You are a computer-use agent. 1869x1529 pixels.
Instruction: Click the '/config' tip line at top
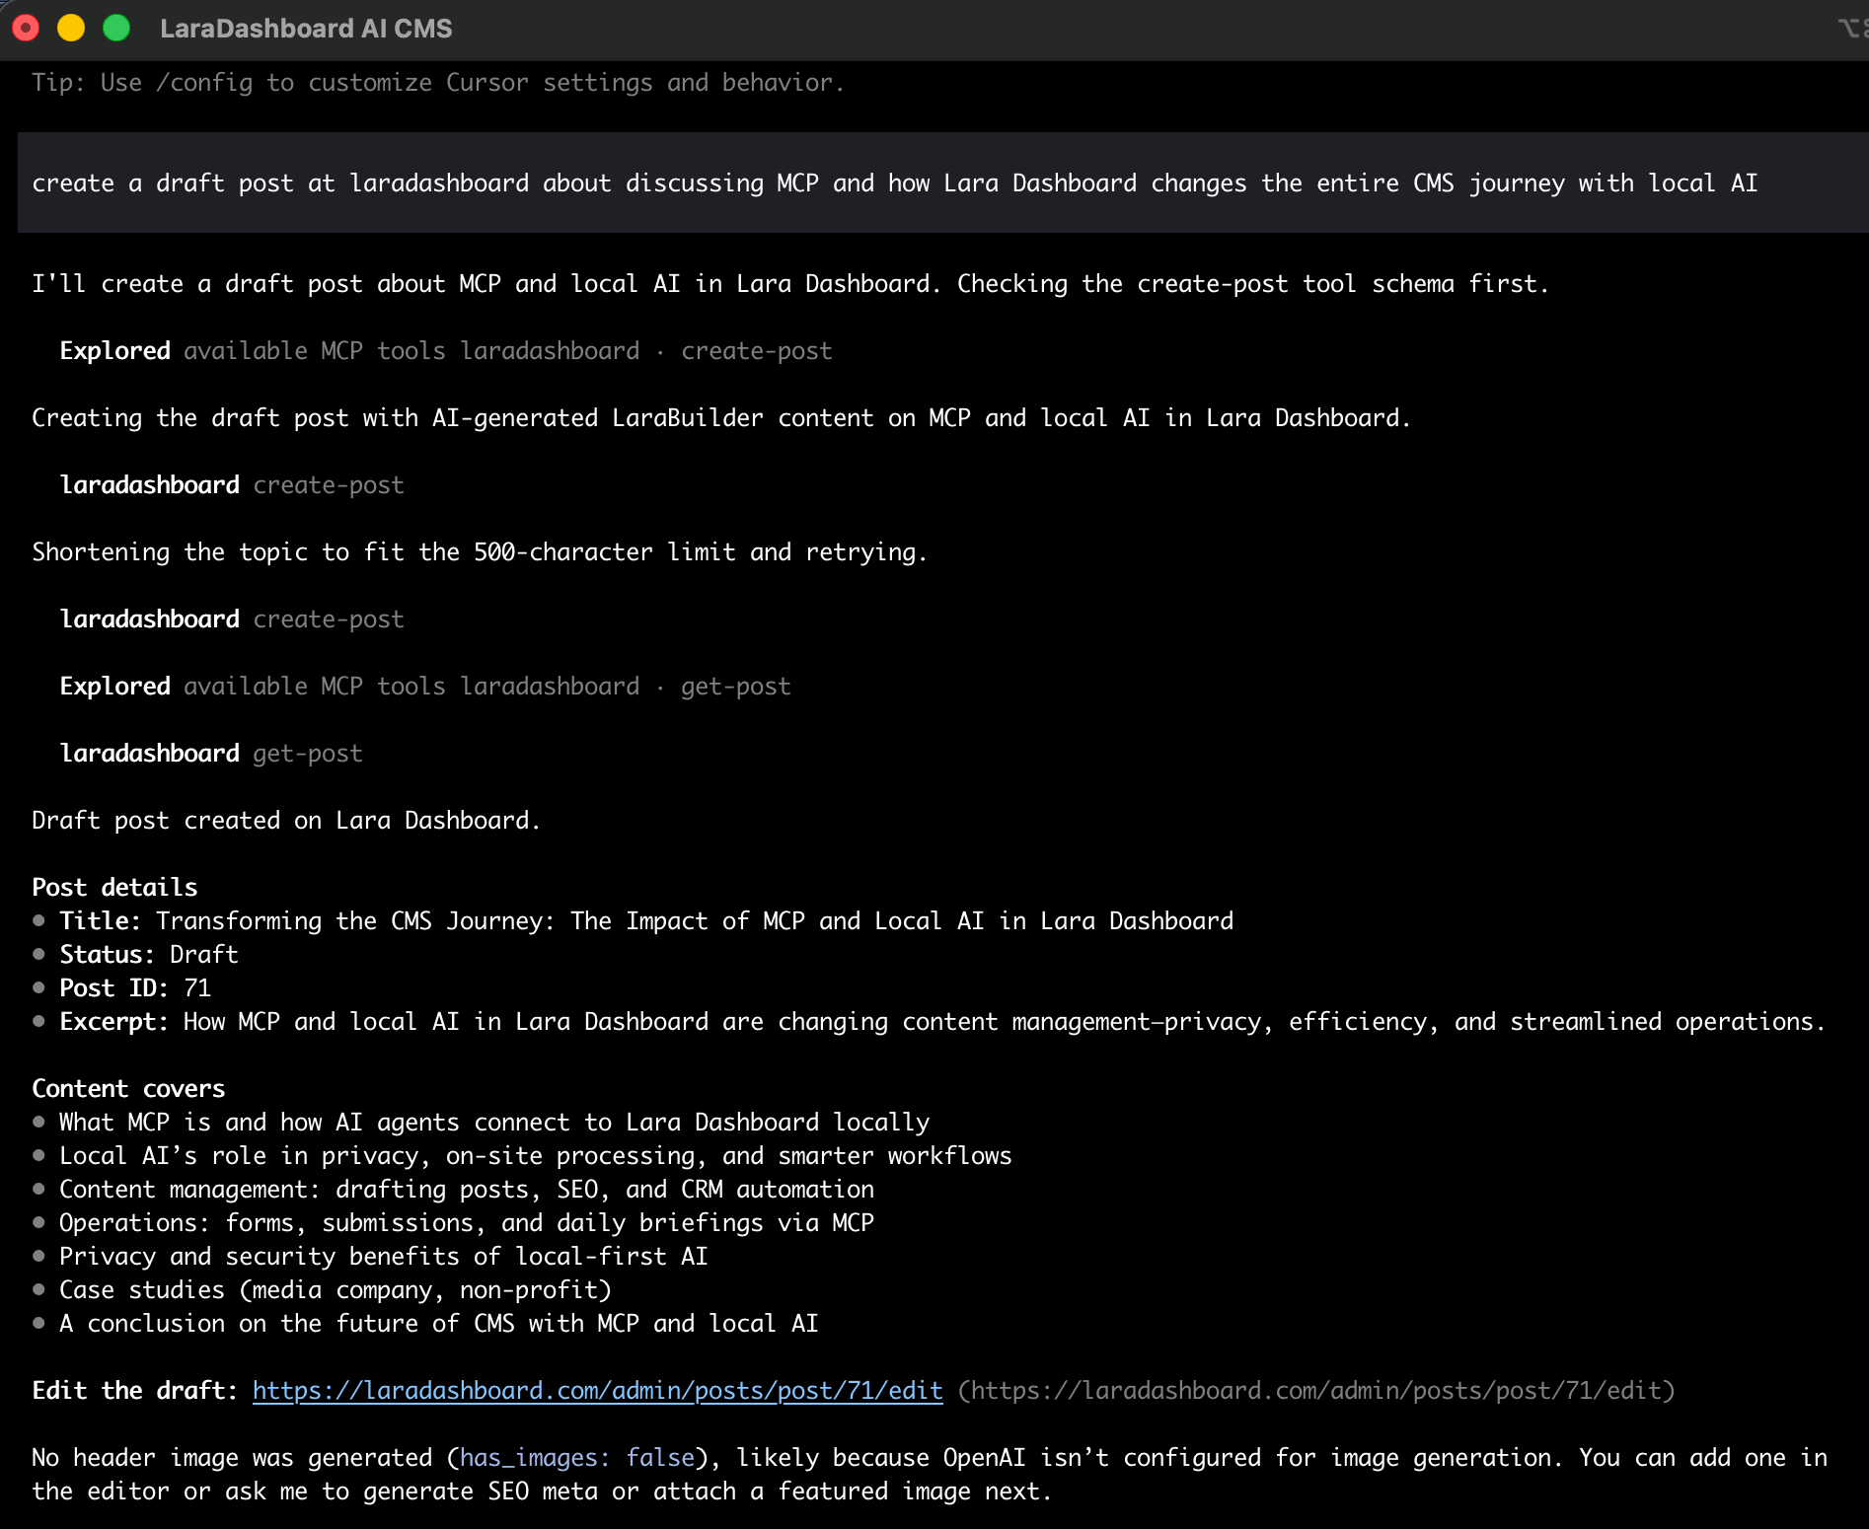click(x=438, y=82)
